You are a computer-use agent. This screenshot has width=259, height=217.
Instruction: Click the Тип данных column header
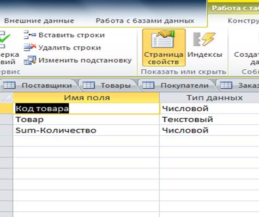pyautogui.click(x=209, y=98)
